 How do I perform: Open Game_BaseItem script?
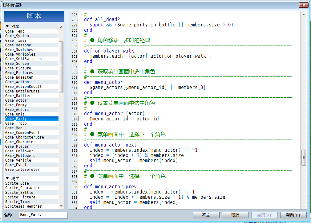[31, 77]
